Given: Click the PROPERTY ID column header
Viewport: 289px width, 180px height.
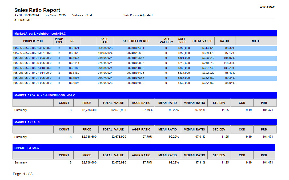Looking at the screenshot, I should [33, 41].
